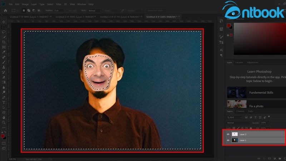Select the Rectangular Marquee tool in toolbar
286x161 pixels.
tap(4, 27)
